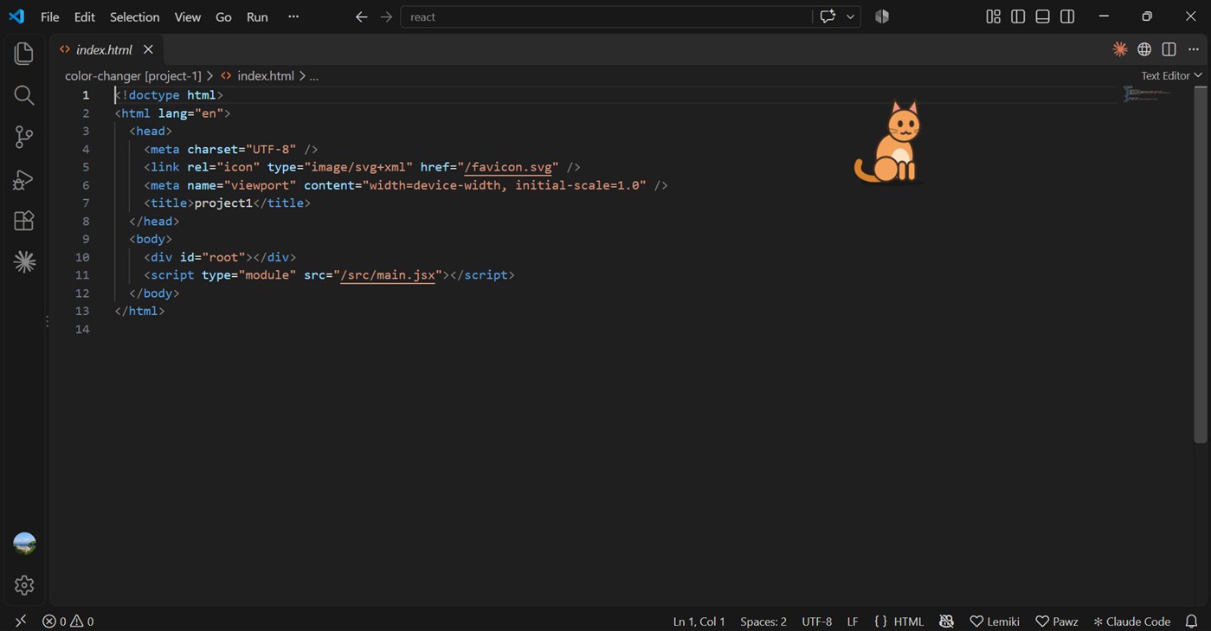Toggle the secondary side bar
Viewport: 1211px width, 631px height.
[x=1067, y=16]
